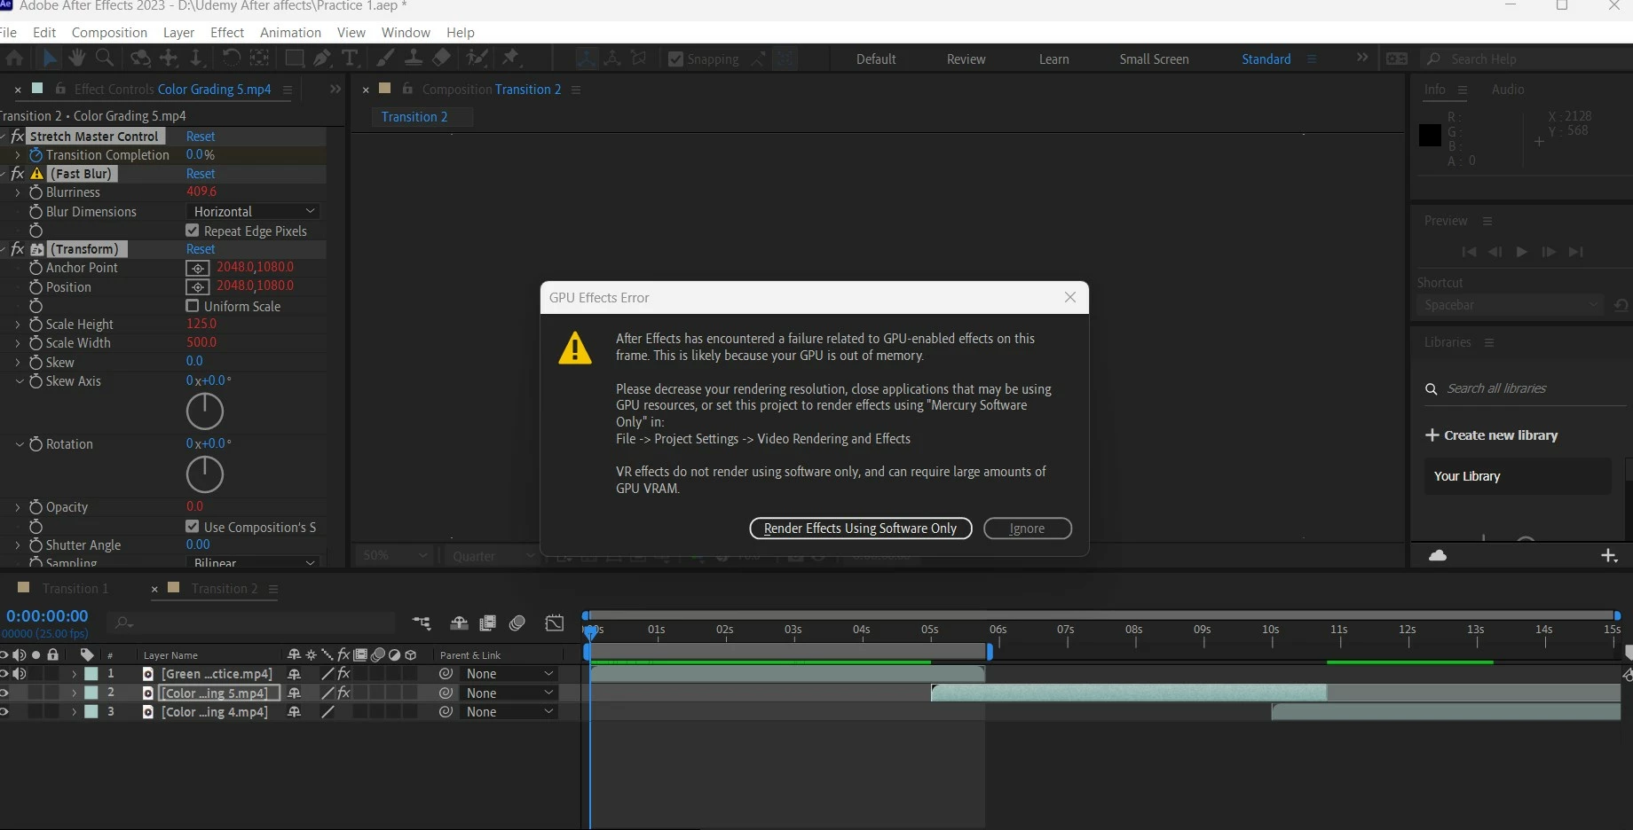Open parent None dropdown for layer 1
Image resolution: width=1633 pixels, height=830 pixels.
click(x=509, y=674)
